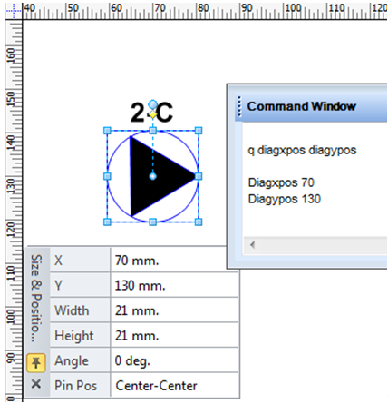Image resolution: width=388 pixels, height=404 pixels.
Task: Select the Width field showing 21 mm.
Action: (x=175, y=310)
